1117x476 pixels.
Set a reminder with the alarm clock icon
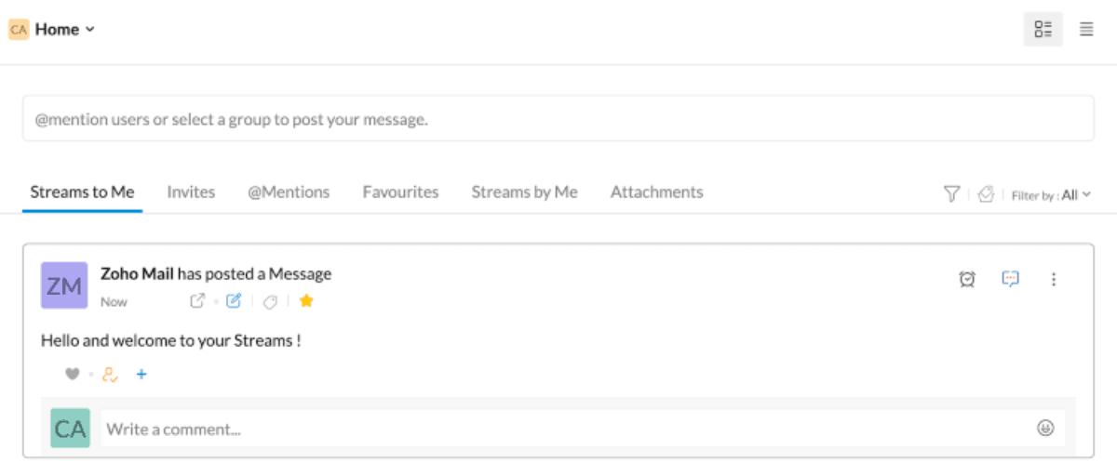[967, 279]
